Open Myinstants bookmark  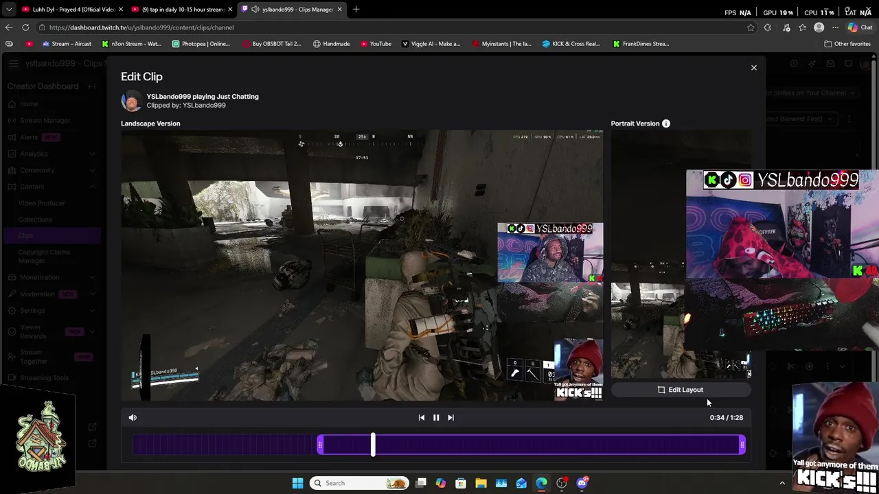click(502, 44)
